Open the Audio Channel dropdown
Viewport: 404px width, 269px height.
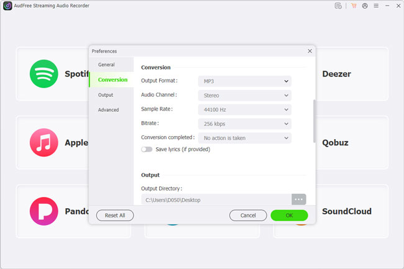click(244, 95)
